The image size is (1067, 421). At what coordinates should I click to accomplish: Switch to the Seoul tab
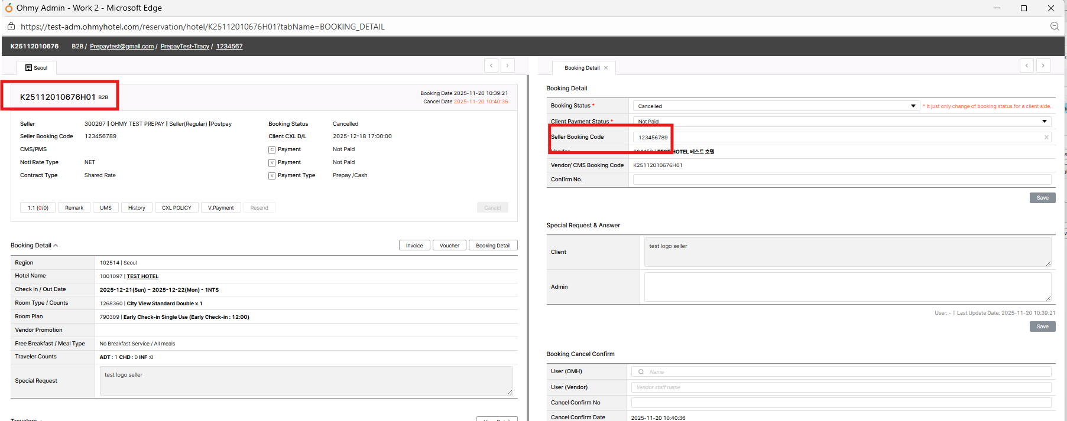pyautogui.click(x=36, y=68)
